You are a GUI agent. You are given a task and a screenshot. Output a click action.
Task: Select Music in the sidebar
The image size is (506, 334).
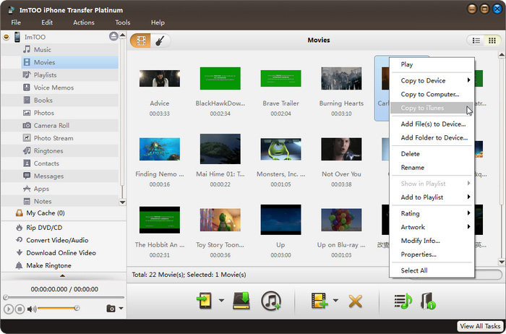click(x=69, y=50)
